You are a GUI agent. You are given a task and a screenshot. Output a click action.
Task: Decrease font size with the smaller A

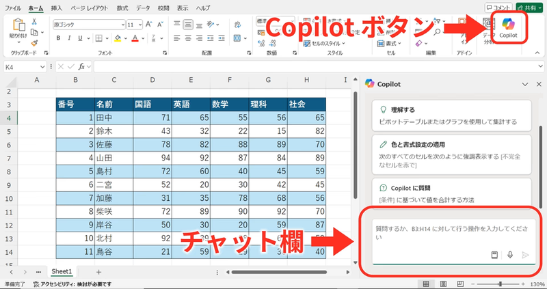[160, 25]
